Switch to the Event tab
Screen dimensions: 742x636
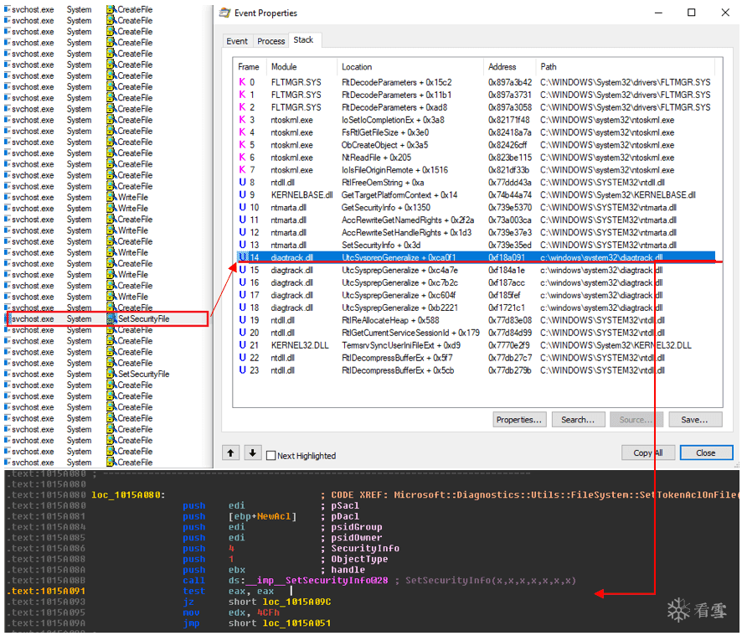(x=237, y=41)
